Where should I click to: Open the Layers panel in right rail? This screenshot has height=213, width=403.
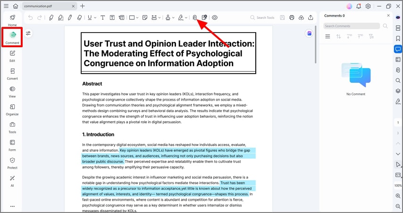pyautogui.click(x=398, y=91)
